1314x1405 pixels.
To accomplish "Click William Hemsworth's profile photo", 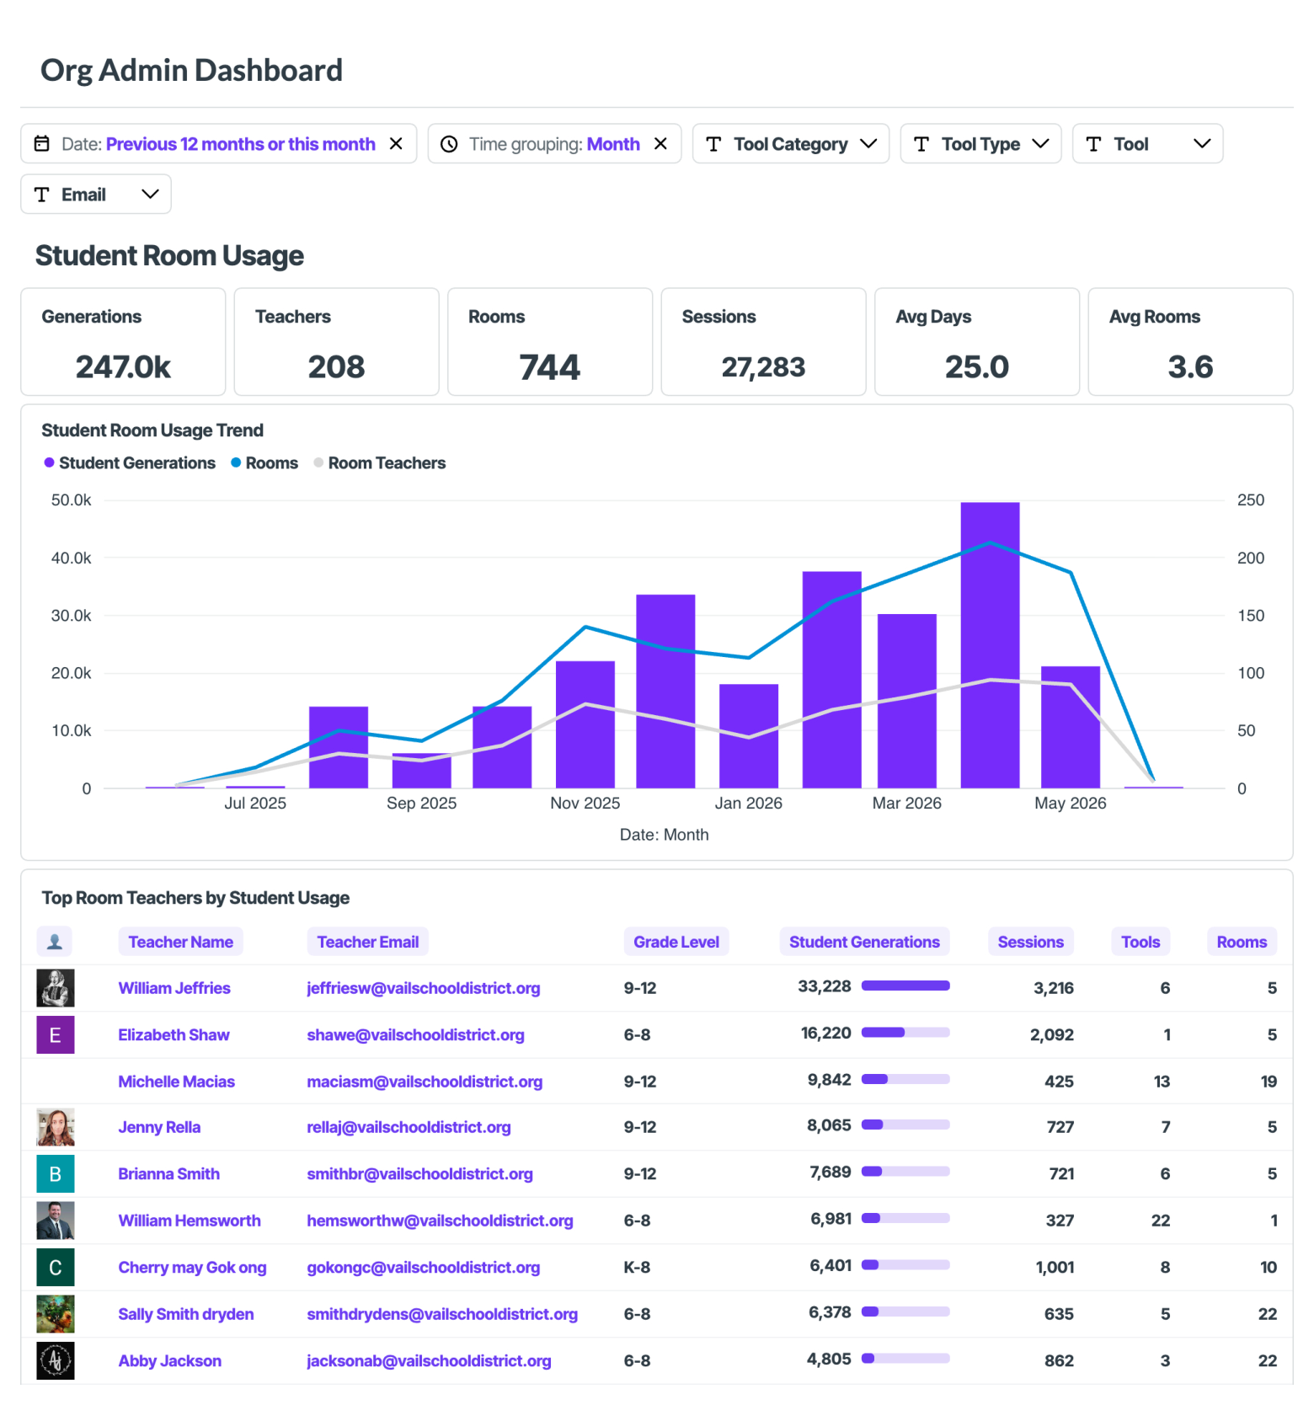I will [56, 1221].
